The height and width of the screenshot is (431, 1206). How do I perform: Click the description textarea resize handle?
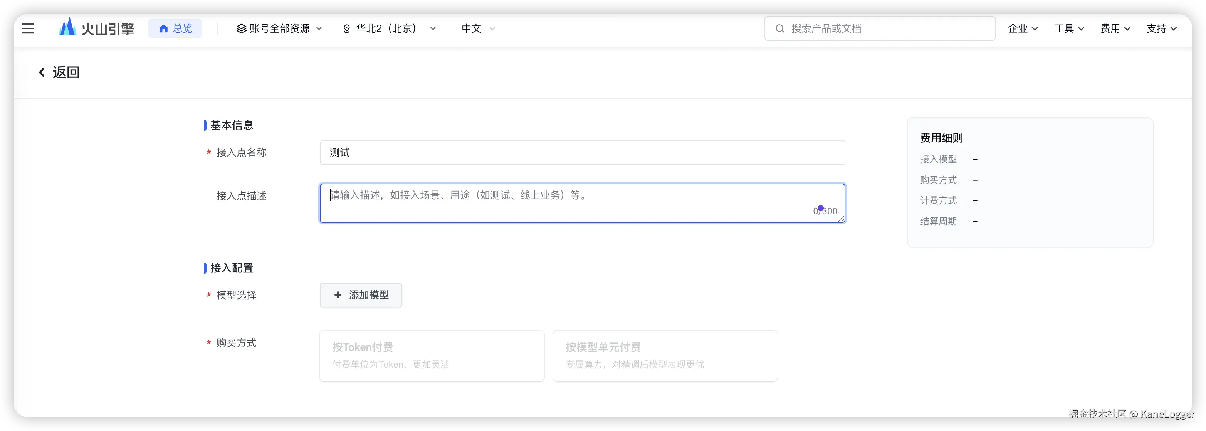coord(841,219)
